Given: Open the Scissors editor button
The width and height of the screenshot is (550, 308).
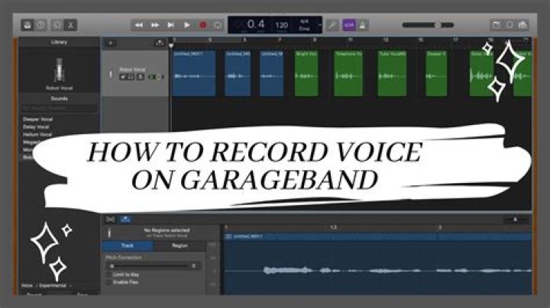Looking at the screenshot, I should pos(71,25).
